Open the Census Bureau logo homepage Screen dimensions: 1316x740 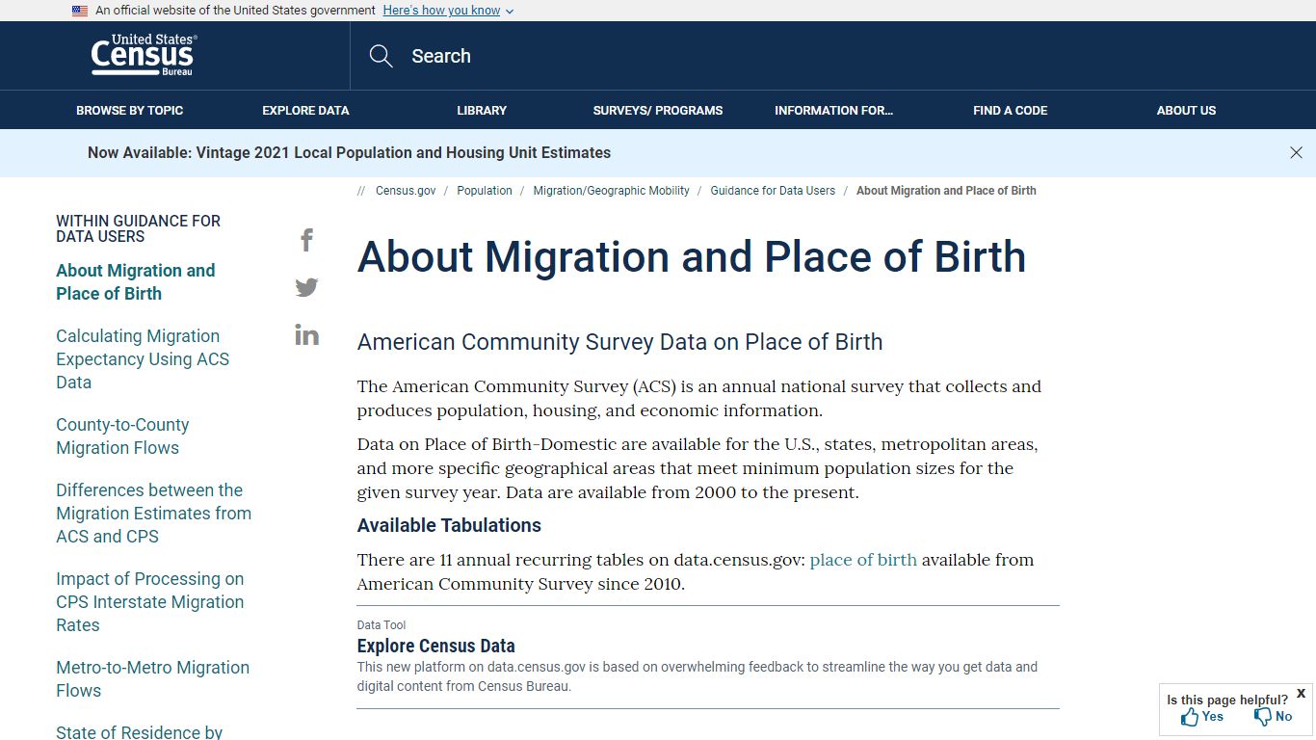click(144, 55)
